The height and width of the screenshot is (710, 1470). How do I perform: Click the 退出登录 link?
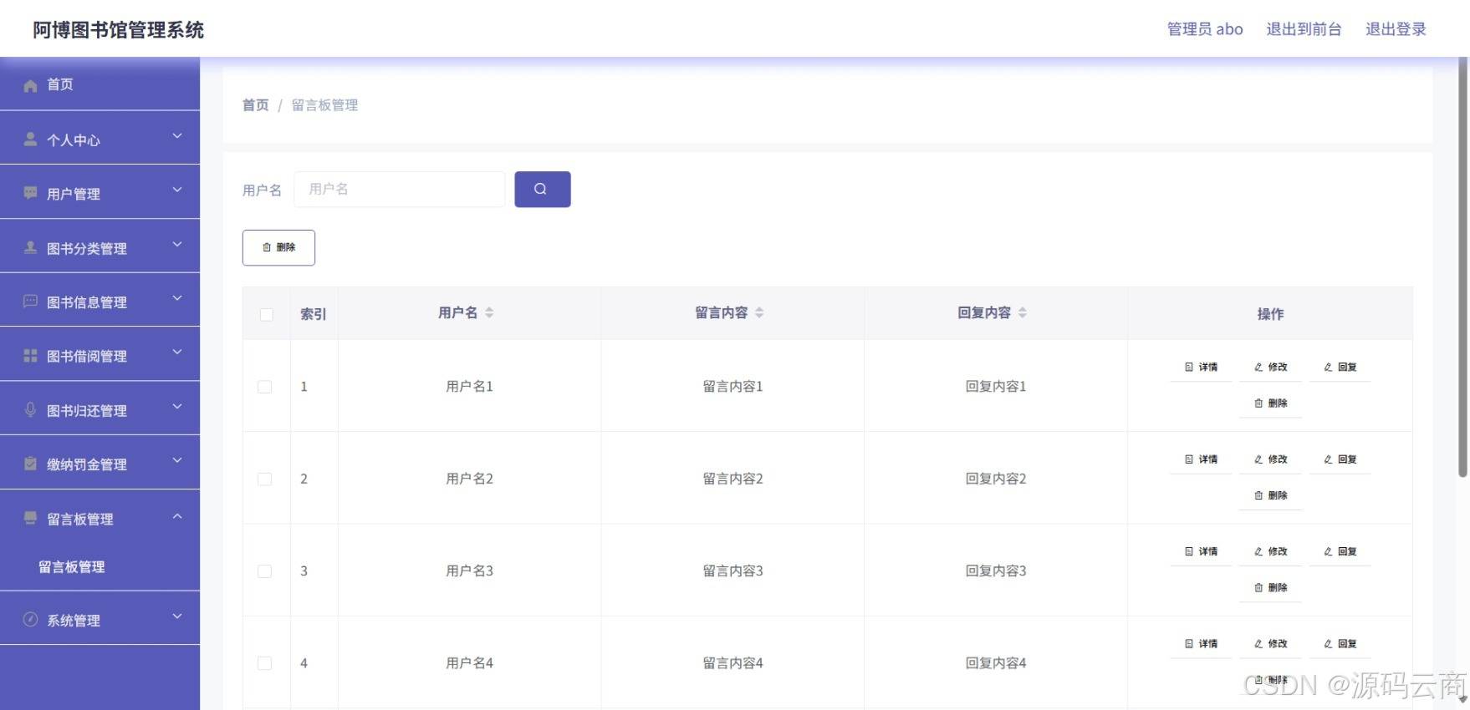pyautogui.click(x=1396, y=29)
